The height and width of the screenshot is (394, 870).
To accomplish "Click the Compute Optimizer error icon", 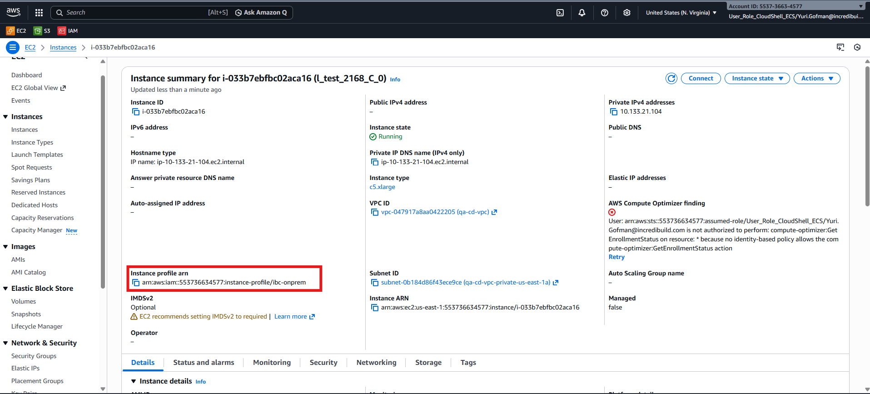I will tap(612, 212).
